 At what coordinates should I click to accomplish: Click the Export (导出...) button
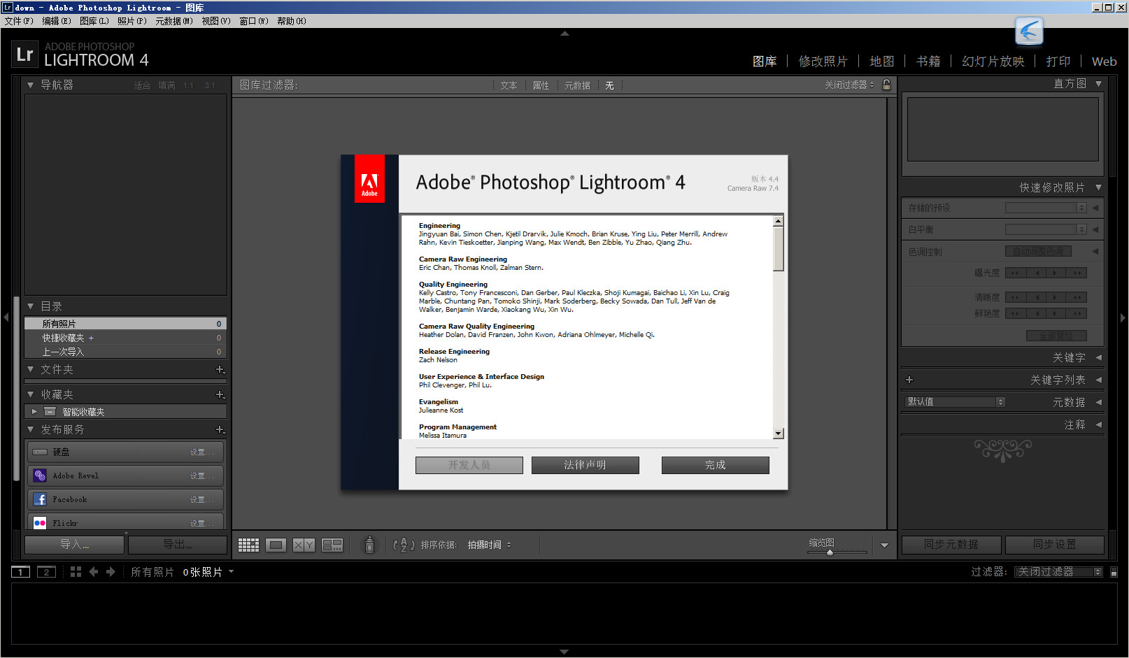click(x=178, y=545)
